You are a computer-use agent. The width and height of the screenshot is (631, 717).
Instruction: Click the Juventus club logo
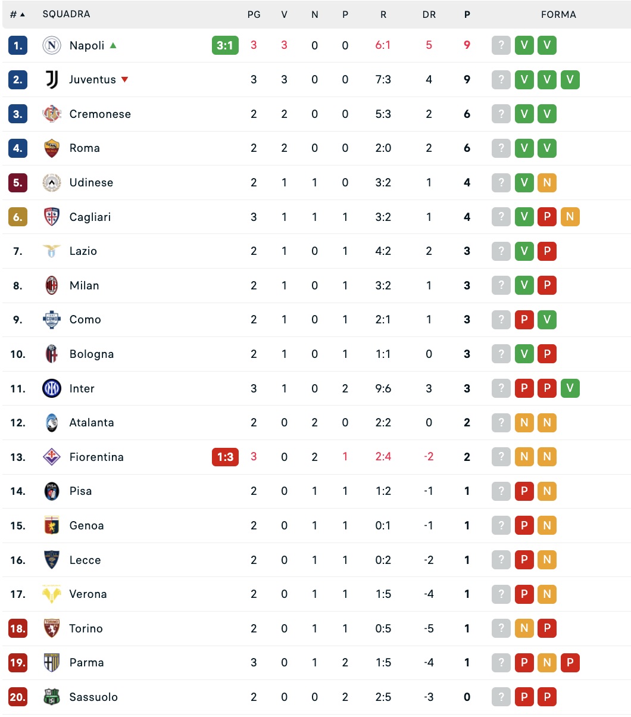(52, 80)
